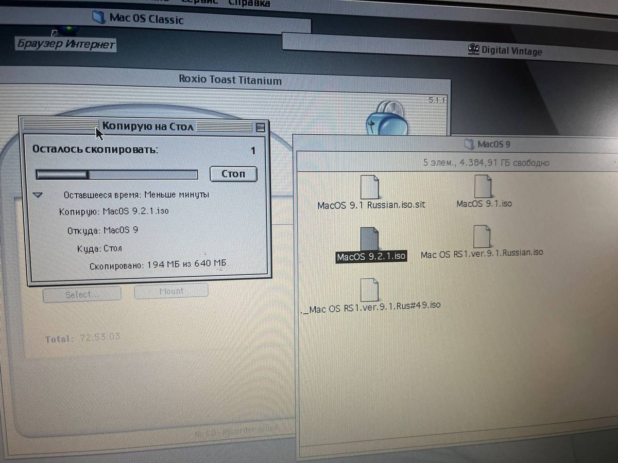Select the MacOS 9.2.1.iso file icon
The height and width of the screenshot is (463, 618).
(x=369, y=239)
